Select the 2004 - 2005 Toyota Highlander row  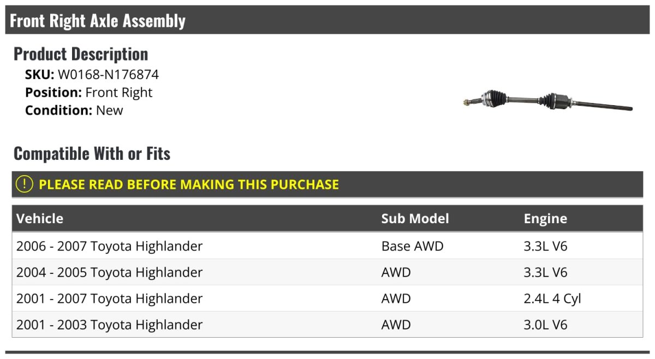pyautogui.click(x=109, y=272)
